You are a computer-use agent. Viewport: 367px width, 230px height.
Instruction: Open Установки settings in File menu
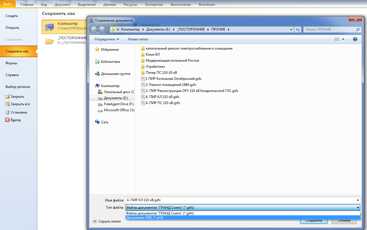18,112
